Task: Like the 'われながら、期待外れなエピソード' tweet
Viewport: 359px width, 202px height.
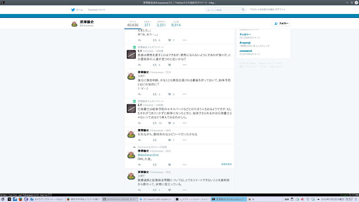Action: [x=169, y=140]
